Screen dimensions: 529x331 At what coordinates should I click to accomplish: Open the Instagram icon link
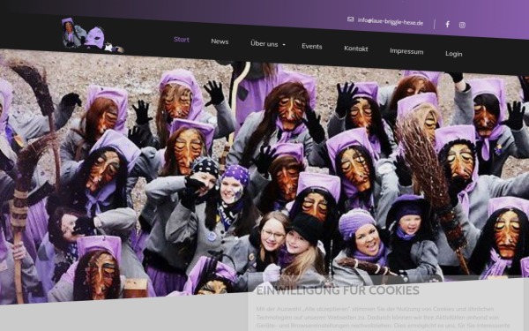pos(462,25)
